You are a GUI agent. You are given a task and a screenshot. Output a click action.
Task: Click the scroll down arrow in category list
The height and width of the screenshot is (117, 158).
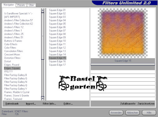tap(43, 98)
